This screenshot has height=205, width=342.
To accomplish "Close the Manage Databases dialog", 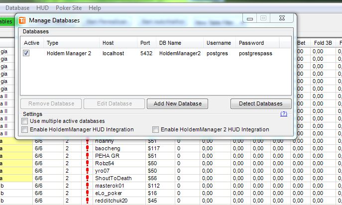I will 282,18.
